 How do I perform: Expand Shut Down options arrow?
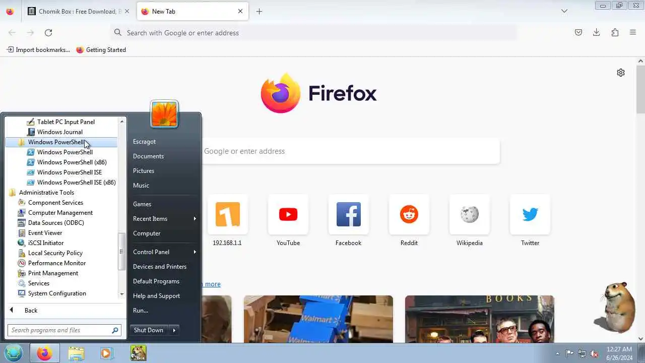pos(174,330)
